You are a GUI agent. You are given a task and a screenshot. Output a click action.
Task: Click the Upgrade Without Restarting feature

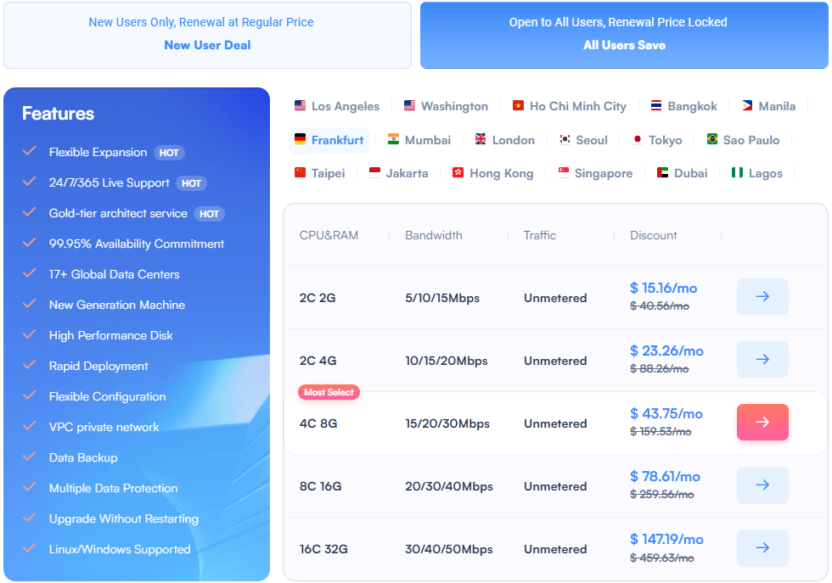click(x=124, y=519)
